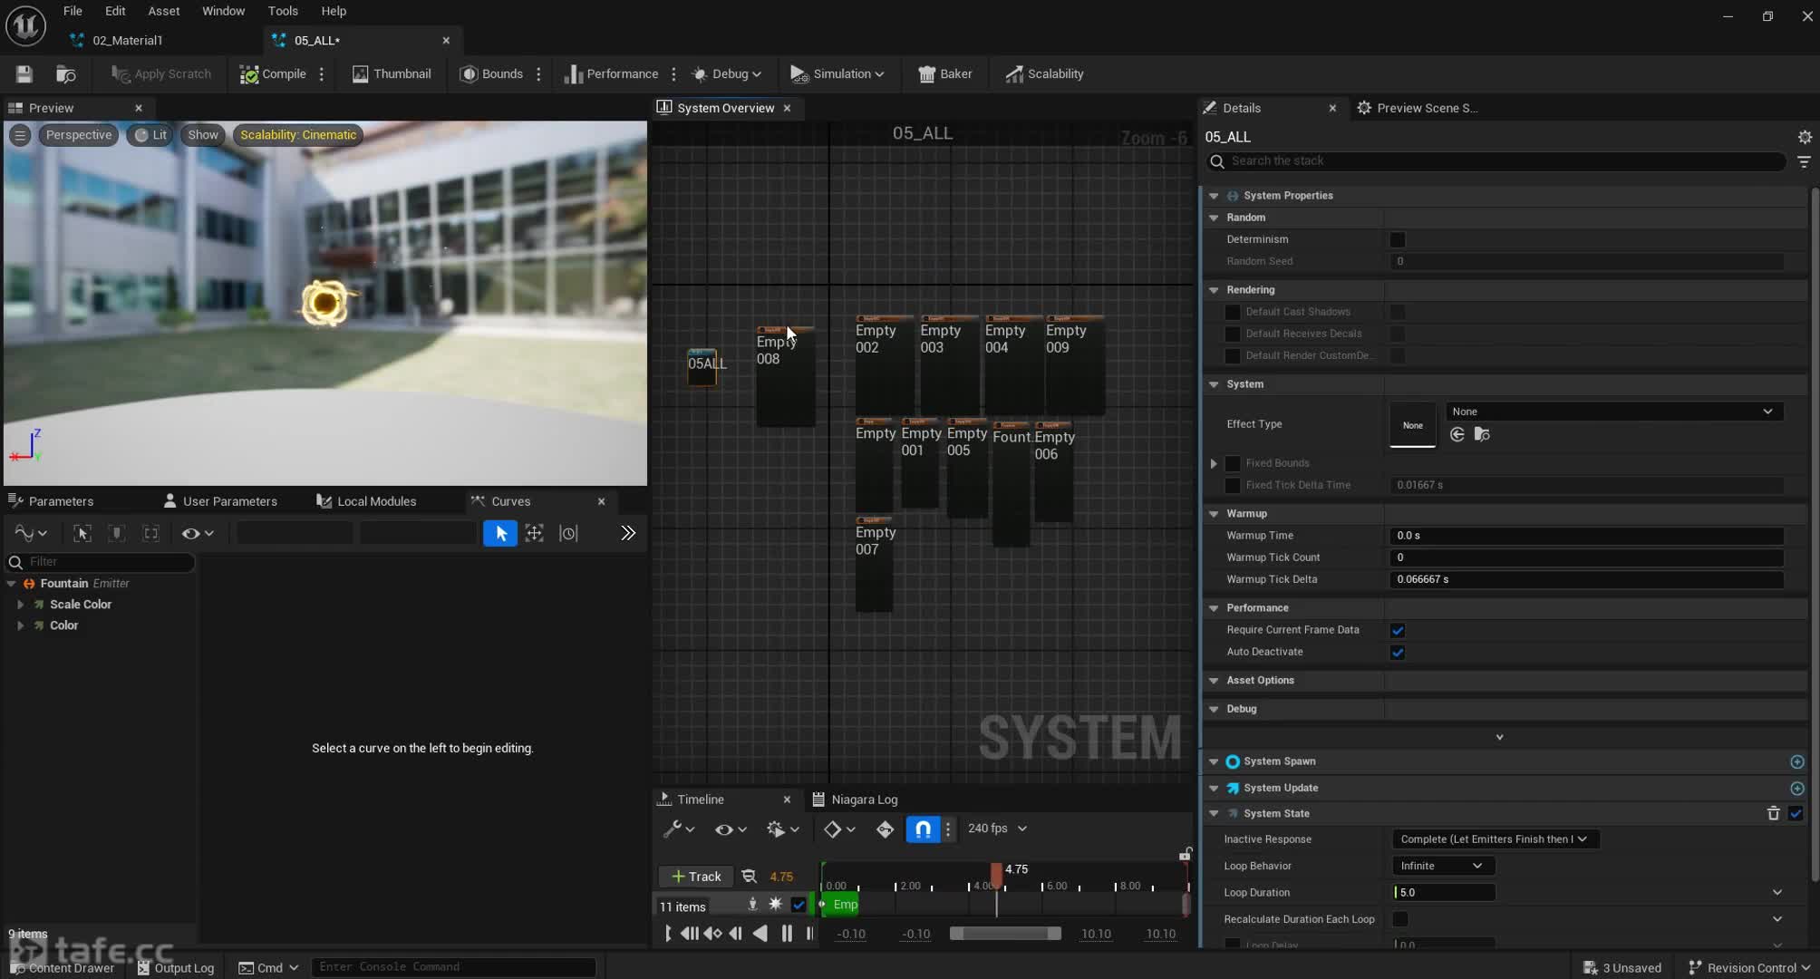Toggle the Fixed Bounds checkbox
1820x979 pixels.
pos(1233,463)
